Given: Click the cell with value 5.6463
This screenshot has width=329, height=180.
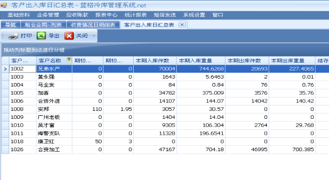Looking at the screenshot, I should point(201,77).
